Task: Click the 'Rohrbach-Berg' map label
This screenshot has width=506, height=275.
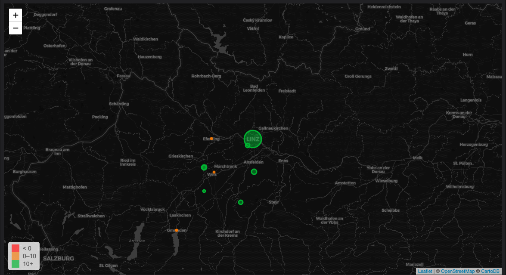Action: (206, 76)
